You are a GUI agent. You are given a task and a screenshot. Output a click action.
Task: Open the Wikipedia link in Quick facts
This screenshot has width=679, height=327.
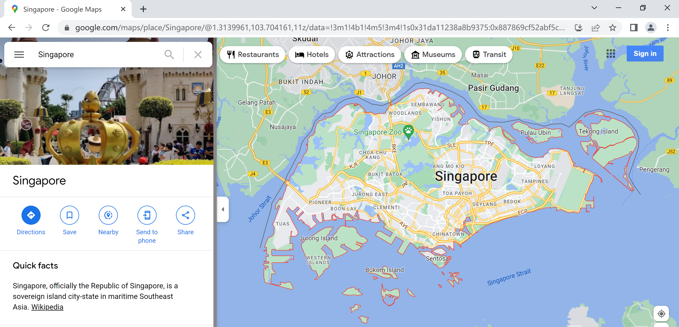(x=47, y=307)
